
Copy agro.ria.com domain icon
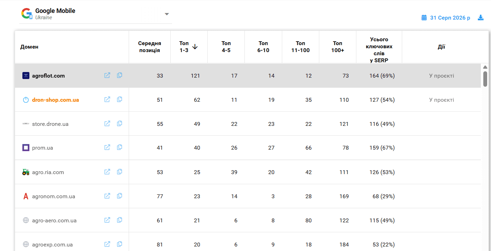pos(120,172)
